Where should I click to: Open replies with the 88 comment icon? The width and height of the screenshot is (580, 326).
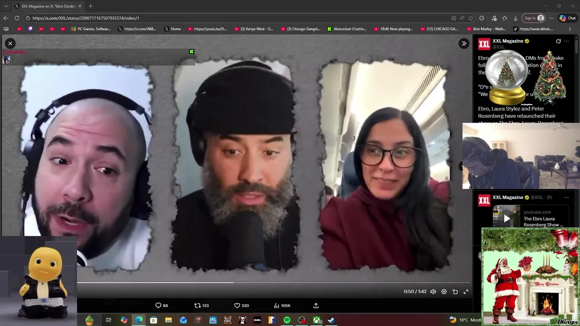[x=162, y=306]
